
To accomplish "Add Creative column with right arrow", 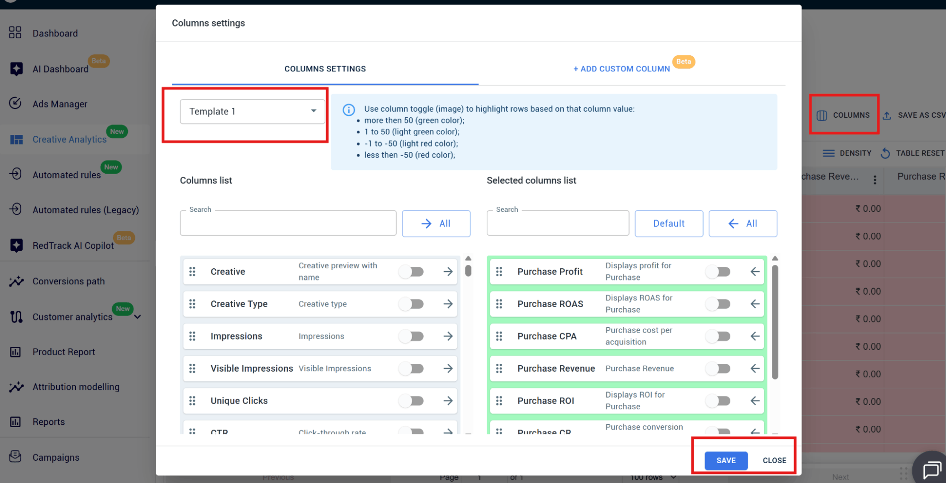I will pos(448,272).
